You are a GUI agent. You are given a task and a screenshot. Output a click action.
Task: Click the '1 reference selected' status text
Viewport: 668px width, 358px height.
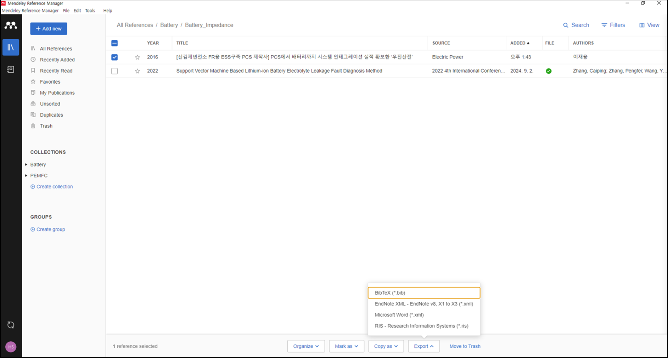[x=135, y=346]
